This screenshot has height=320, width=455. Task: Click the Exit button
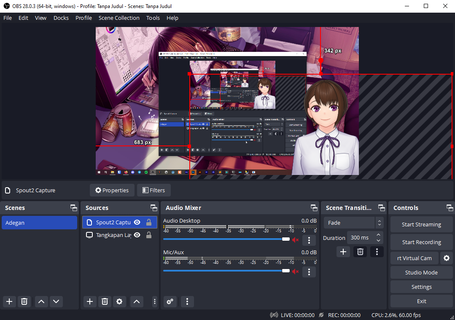click(x=421, y=301)
